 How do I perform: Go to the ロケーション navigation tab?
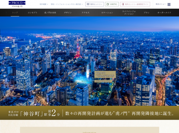tap(107, 13)
